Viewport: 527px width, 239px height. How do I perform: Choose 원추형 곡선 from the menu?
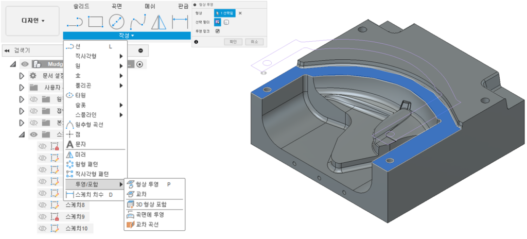tap(95, 125)
